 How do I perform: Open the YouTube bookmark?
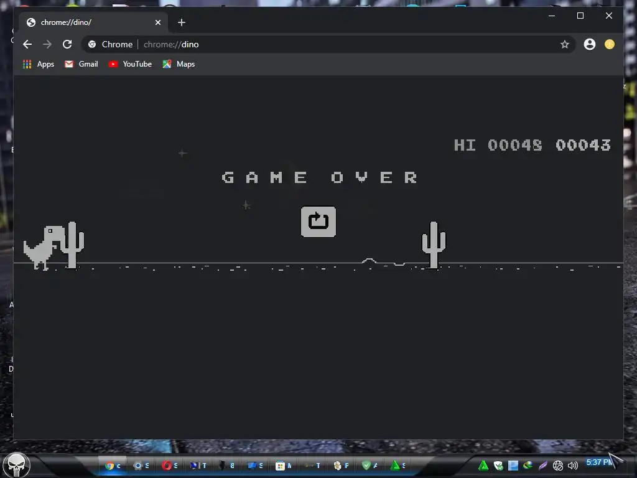[x=130, y=64]
